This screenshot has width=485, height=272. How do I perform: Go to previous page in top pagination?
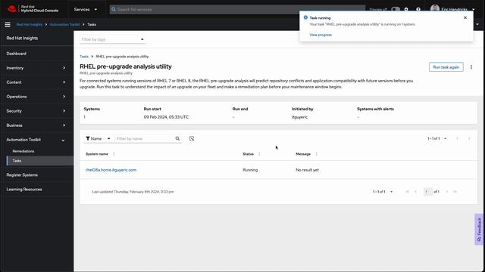coord(458,139)
